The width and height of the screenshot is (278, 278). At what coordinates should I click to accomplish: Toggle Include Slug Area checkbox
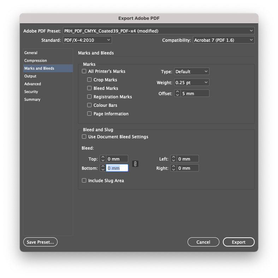(x=84, y=180)
